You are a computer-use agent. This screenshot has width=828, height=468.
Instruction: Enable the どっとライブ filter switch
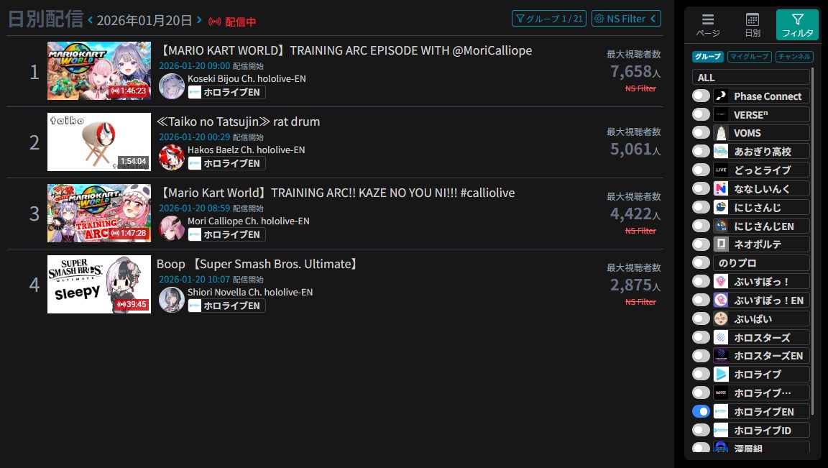701,170
